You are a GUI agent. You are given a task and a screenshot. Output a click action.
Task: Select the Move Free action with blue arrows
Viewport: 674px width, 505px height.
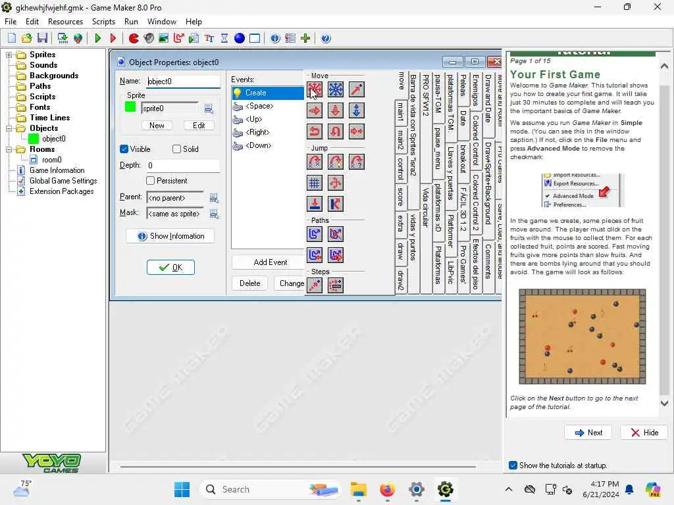[336, 89]
